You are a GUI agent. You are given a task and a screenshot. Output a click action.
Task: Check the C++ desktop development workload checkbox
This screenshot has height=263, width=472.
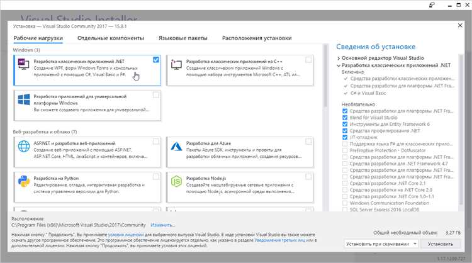308,60
